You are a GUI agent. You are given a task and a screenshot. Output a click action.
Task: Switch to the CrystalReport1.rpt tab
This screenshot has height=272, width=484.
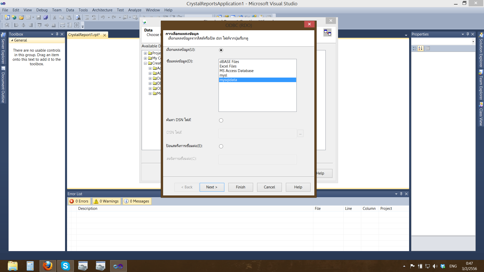click(84, 35)
